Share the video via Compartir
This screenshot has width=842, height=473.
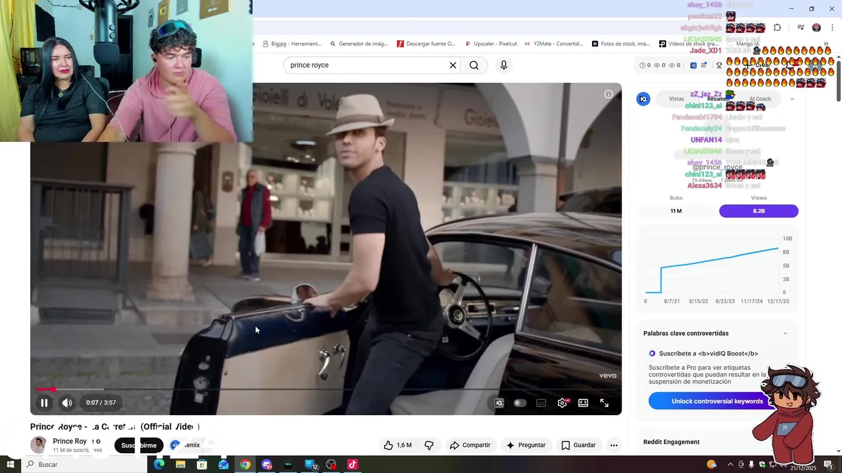tap(470, 445)
